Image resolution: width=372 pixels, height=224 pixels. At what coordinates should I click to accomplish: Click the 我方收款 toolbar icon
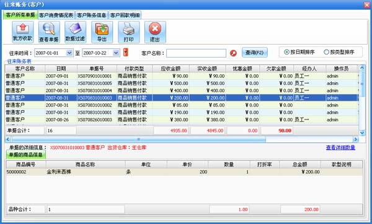point(22,32)
